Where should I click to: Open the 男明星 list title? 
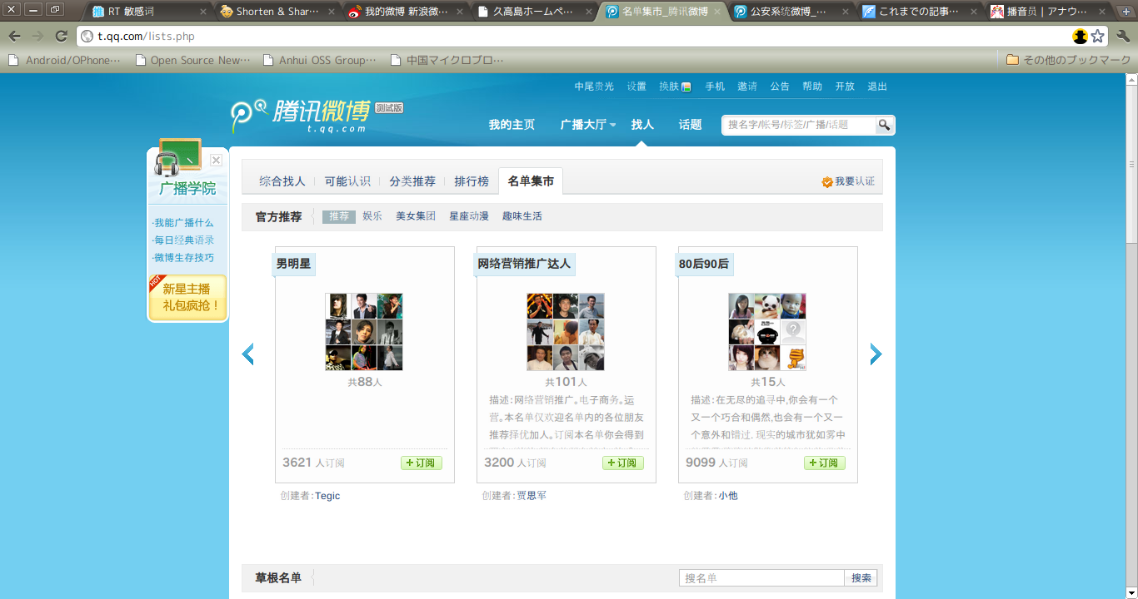click(293, 265)
